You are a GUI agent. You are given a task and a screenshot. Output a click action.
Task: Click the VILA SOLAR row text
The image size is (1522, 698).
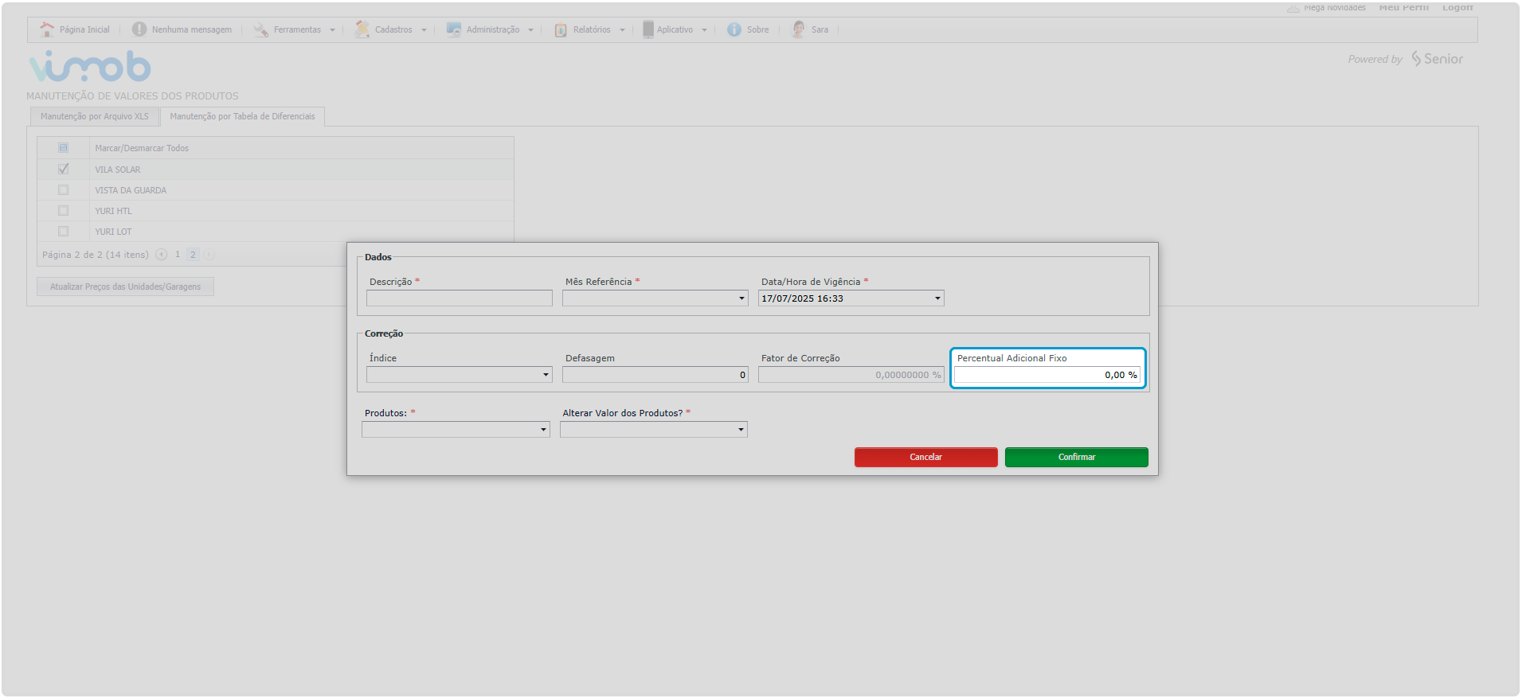point(118,170)
